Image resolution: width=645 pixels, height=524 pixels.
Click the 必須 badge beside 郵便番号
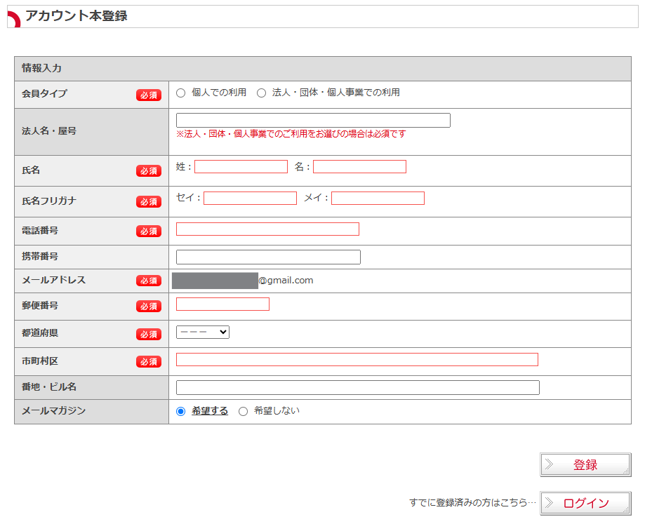[x=149, y=306]
